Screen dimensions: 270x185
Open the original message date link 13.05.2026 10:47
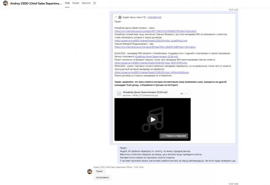(x=154, y=17)
